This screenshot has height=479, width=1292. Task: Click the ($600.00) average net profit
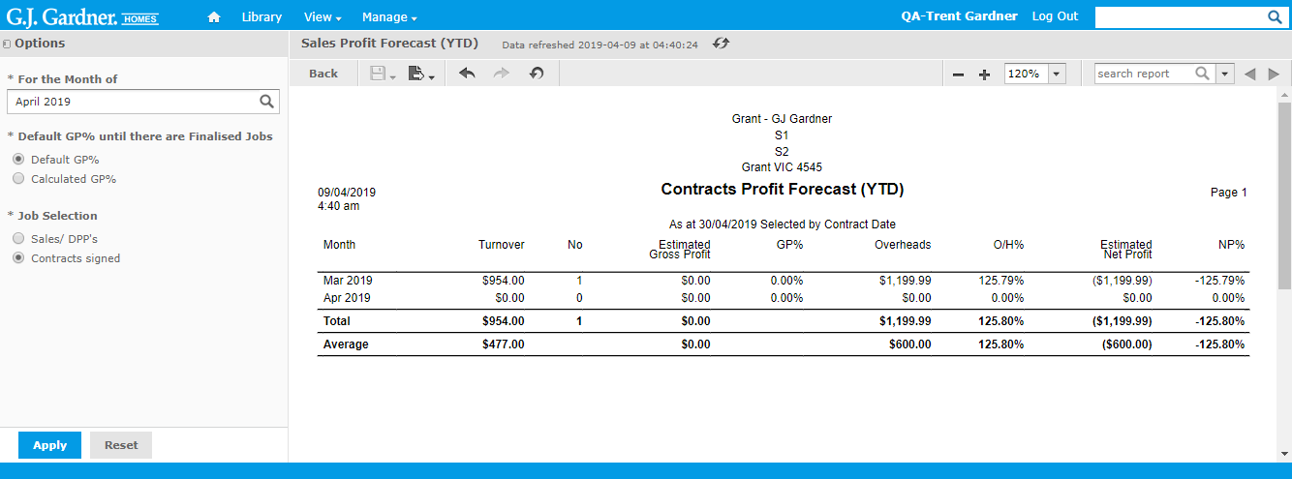pyautogui.click(x=1126, y=344)
